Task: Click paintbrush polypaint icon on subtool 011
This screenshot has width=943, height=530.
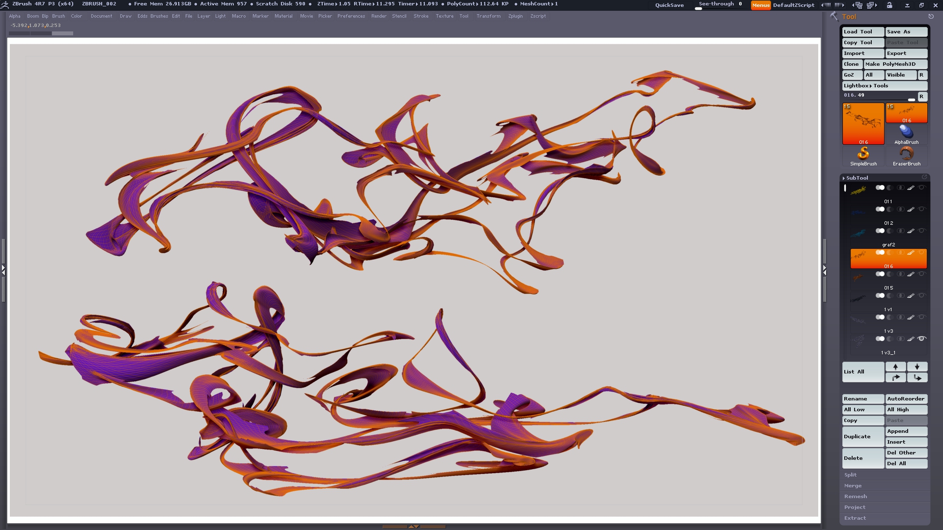Action: pos(911,188)
